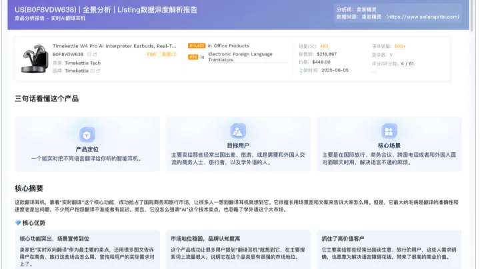This screenshot has height=269, width=480.
Task: Copy brand Timekettle using the copy icon
Action: [x=92, y=71]
